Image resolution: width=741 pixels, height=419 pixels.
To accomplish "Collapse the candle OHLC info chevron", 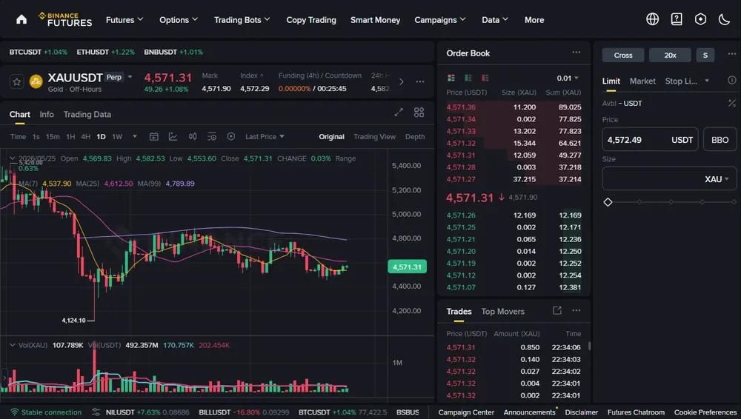I will (13, 158).
